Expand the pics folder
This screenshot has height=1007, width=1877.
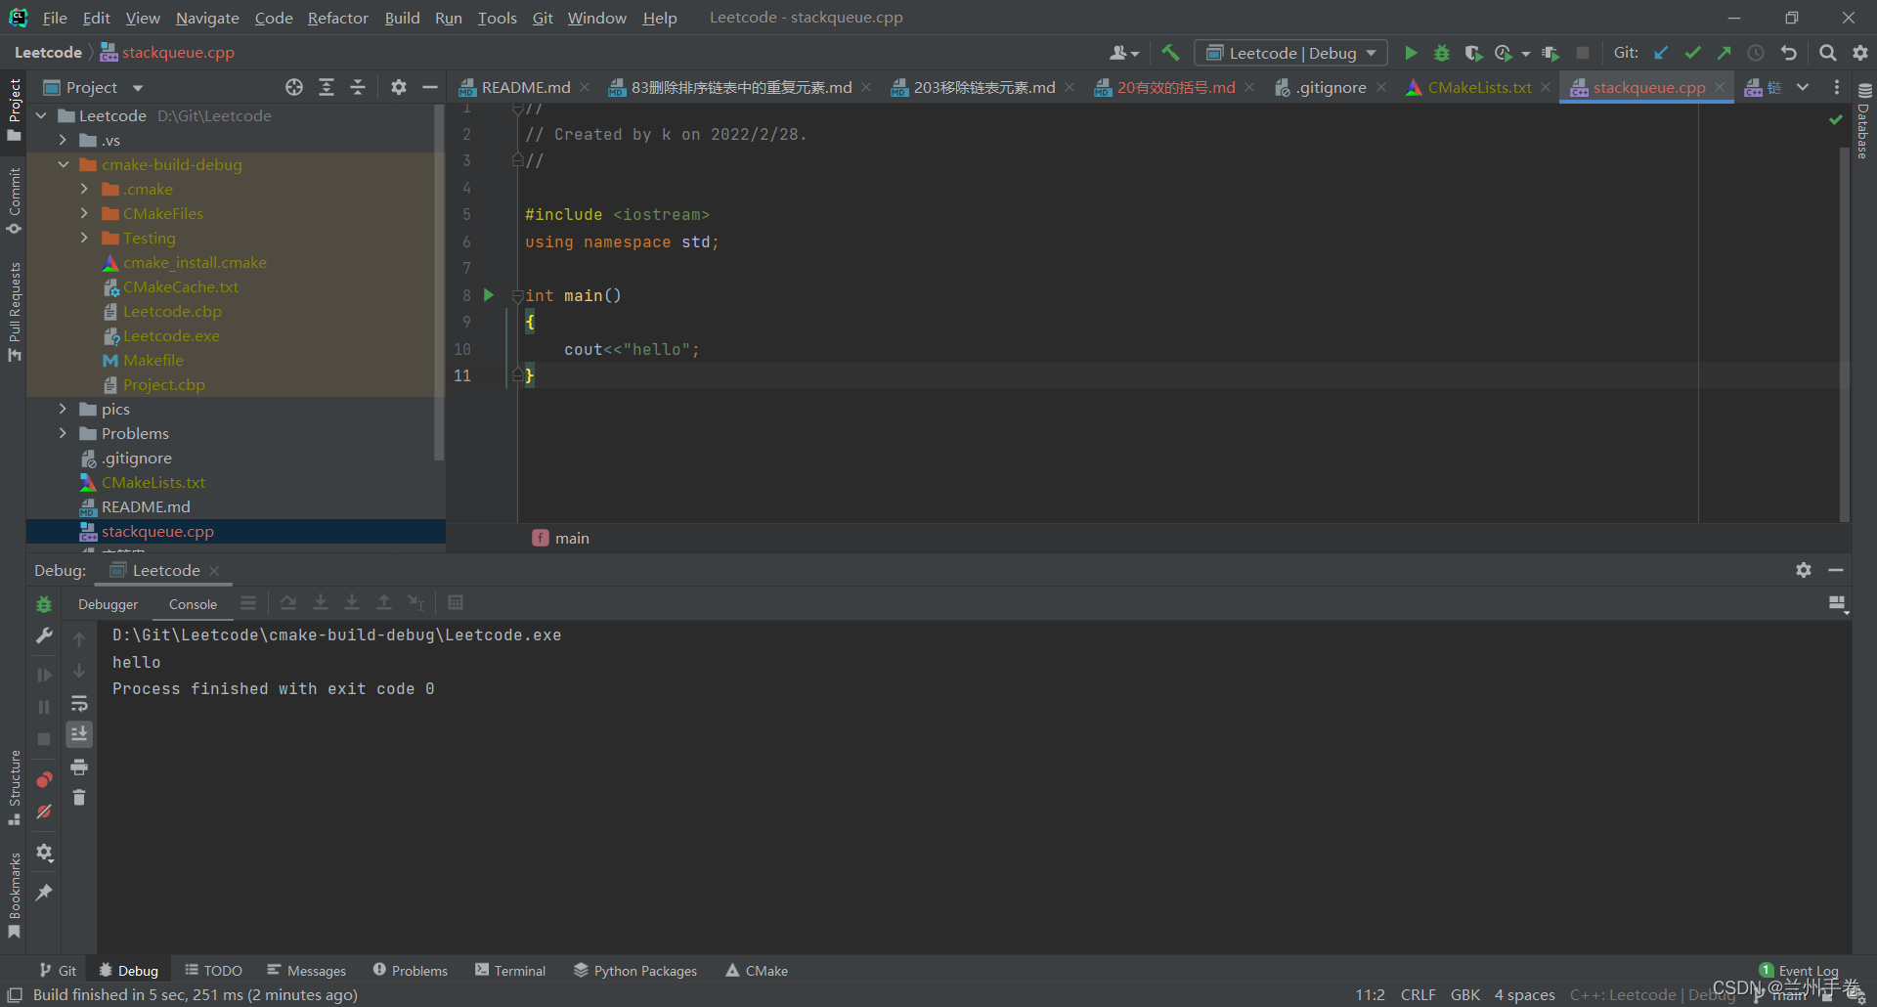(x=64, y=409)
